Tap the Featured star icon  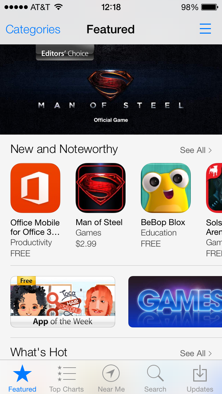click(22, 374)
